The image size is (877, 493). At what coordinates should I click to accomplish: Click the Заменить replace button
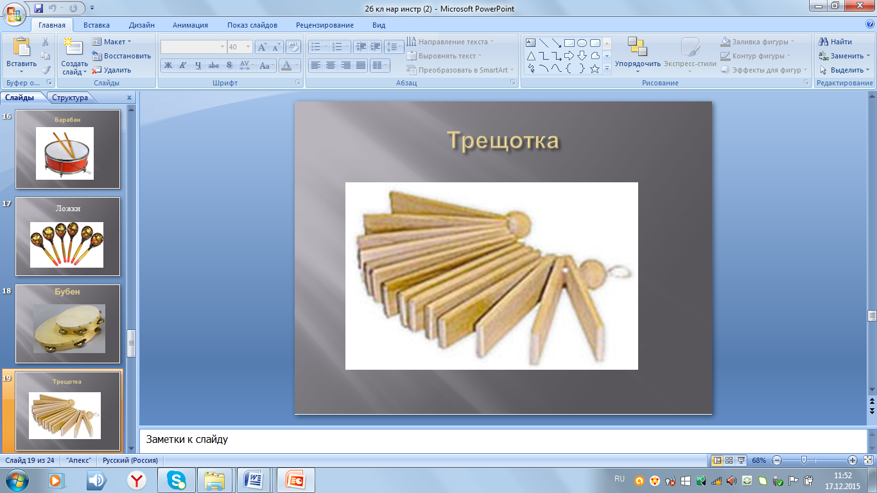pyautogui.click(x=844, y=56)
